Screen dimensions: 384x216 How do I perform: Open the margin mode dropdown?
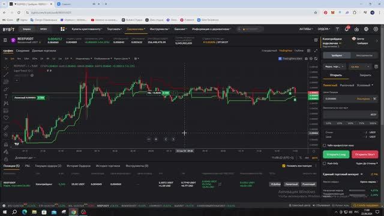[334, 67]
